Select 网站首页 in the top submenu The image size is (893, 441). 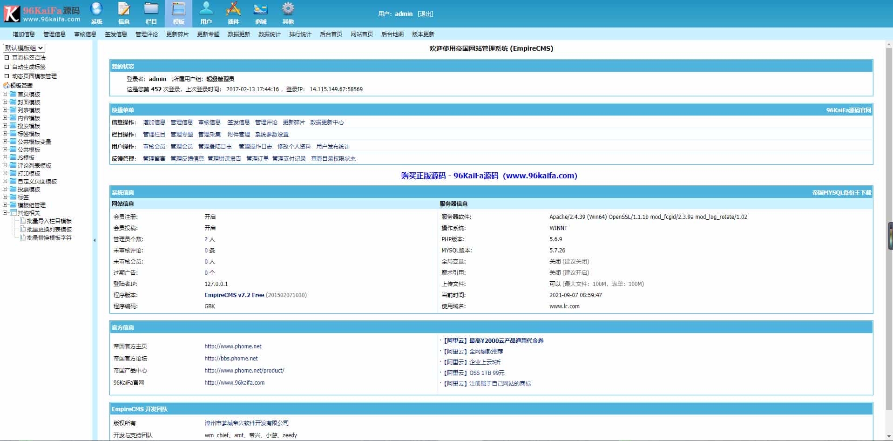362,34
